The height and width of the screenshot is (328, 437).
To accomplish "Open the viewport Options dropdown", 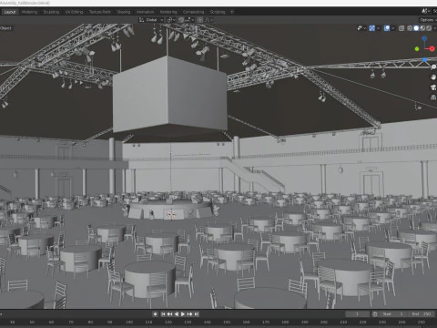I will click(x=428, y=20).
